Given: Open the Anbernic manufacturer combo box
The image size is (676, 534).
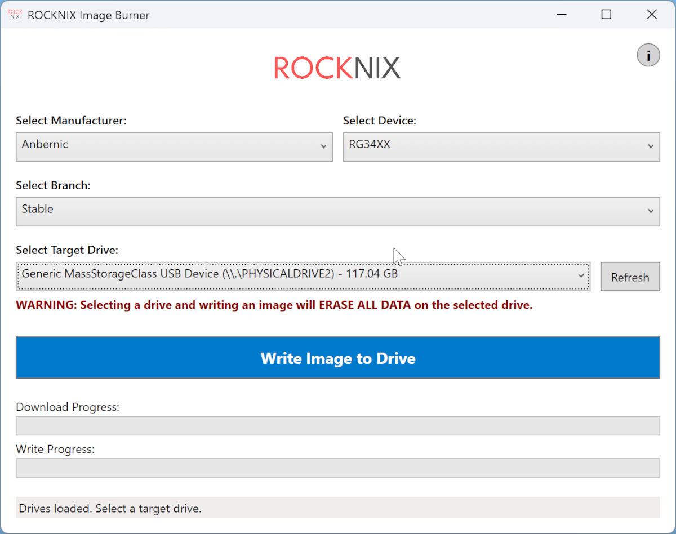Looking at the screenshot, I should (175, 147).
